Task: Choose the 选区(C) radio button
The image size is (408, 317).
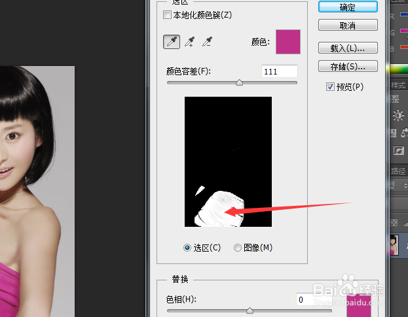Action: coord(187,248)
